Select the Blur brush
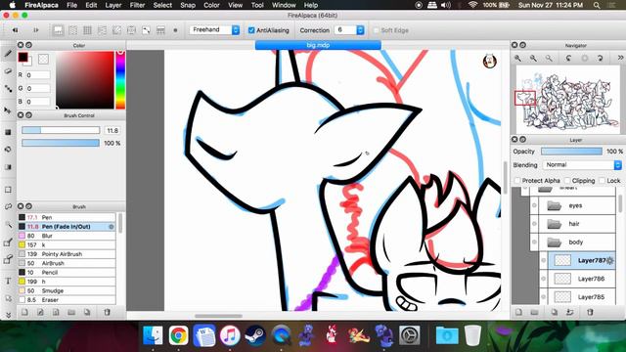The height and width of the screenshot is (352, 626). click(67, 236)
